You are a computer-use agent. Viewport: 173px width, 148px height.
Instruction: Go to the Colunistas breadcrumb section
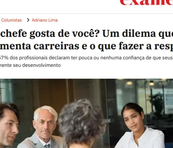[x=11, y=20]
